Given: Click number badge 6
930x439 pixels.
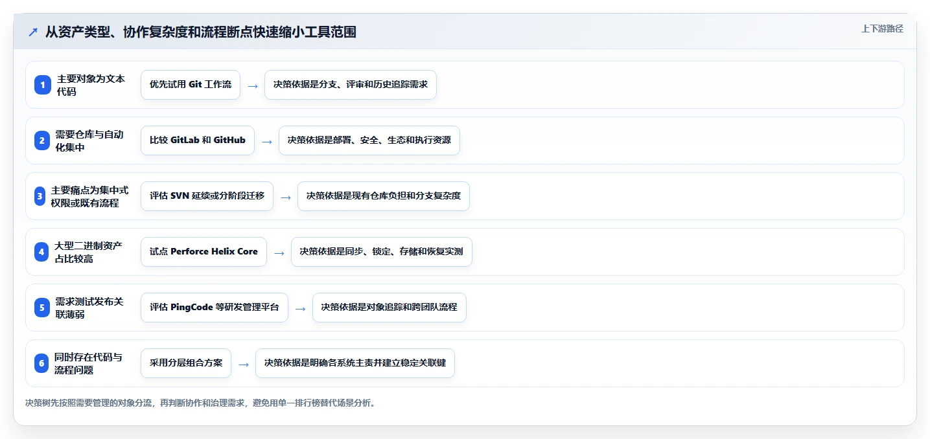Looking at the screenshot, I should 42,363.
